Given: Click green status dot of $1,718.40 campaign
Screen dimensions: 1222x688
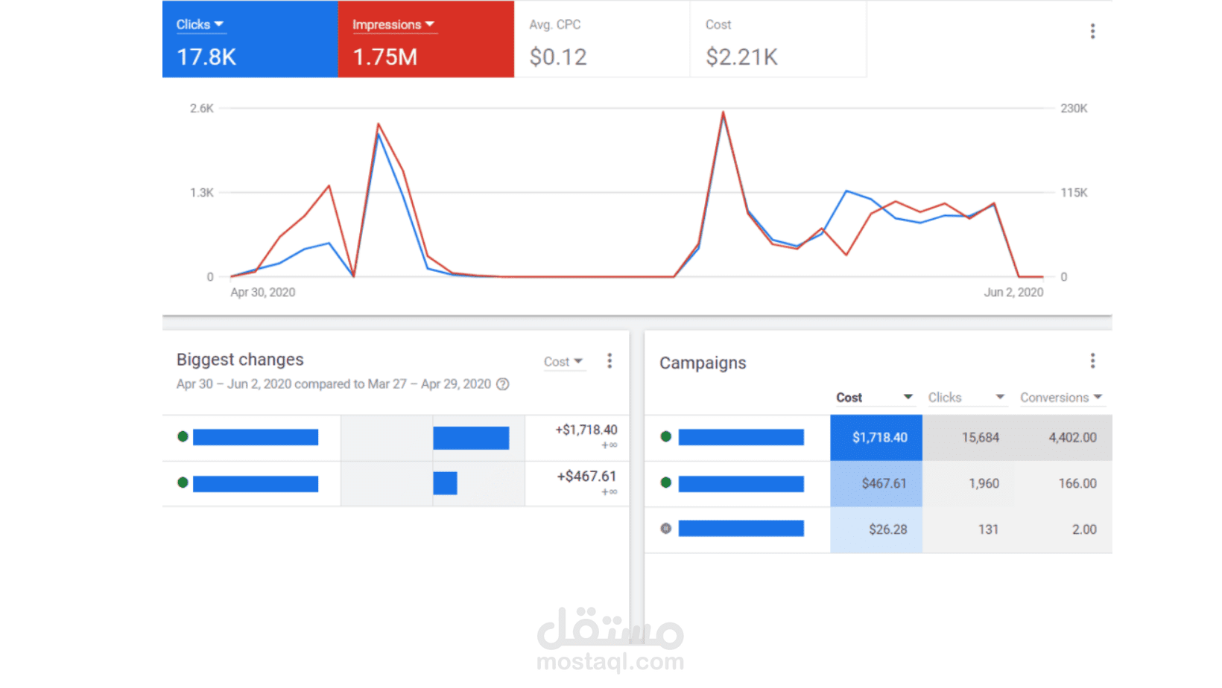Looking at the screenshot, I should tap(666, 437).
